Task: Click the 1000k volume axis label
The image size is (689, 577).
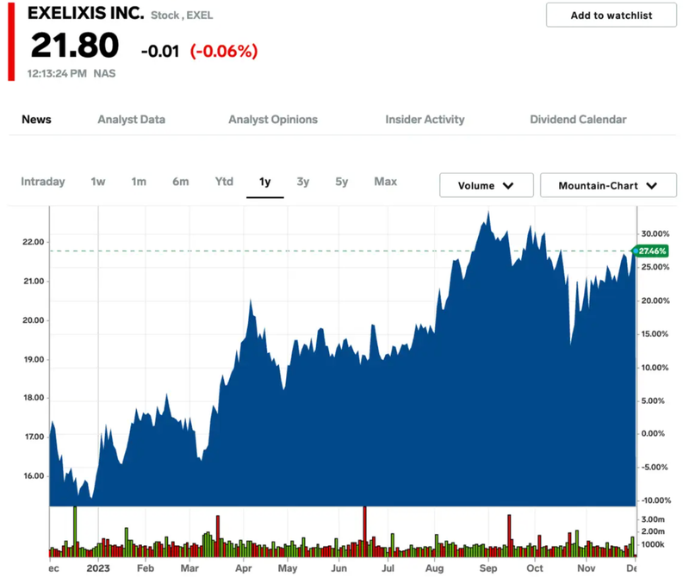Action: [653, 545]
